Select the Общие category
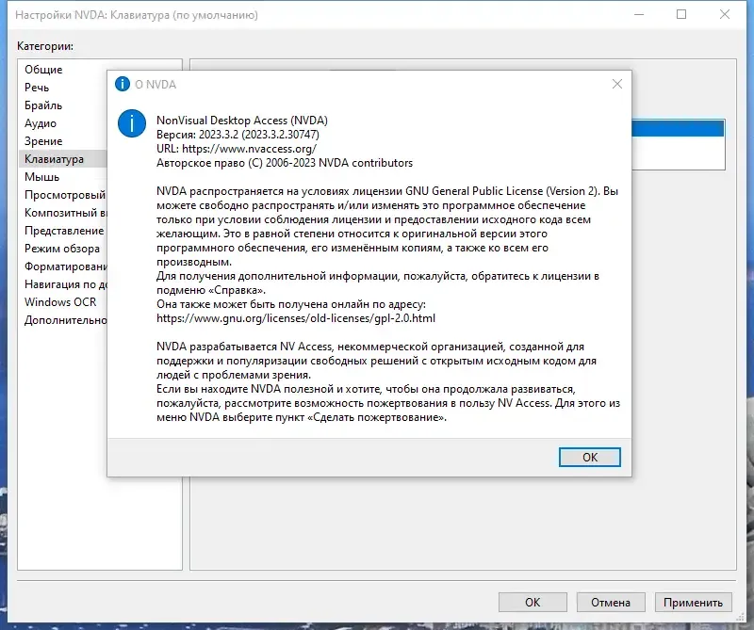This screenshot has width=754, height=630. click(46, 70)
